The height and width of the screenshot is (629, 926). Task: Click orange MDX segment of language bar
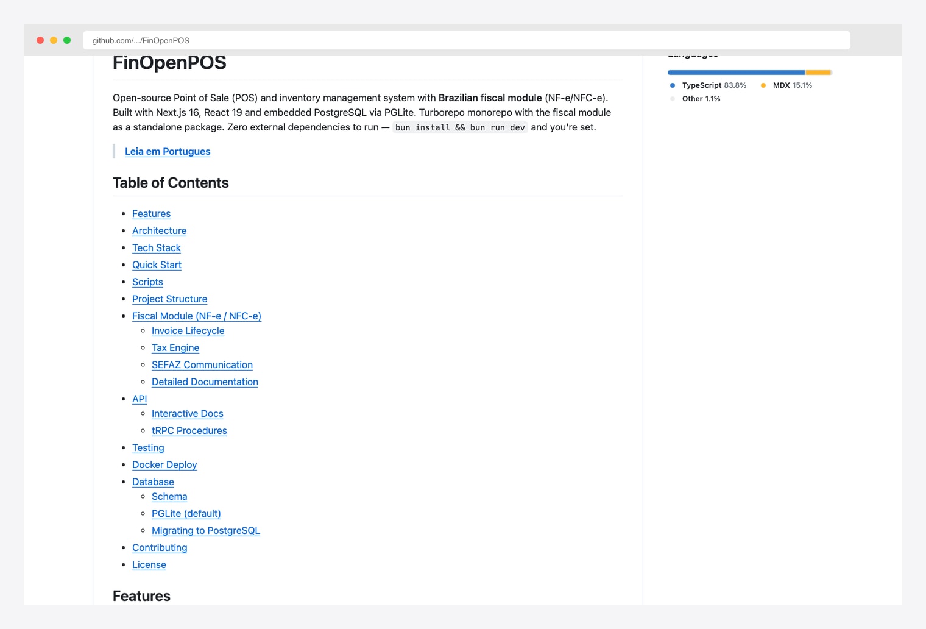click(x=818, y=73)
